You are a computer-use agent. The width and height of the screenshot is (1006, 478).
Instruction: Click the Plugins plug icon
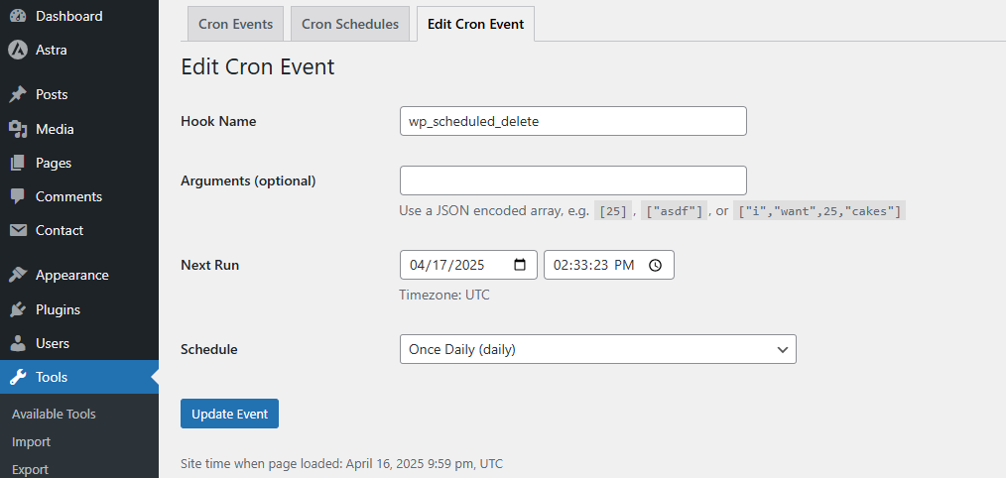(x=18, y=309)
